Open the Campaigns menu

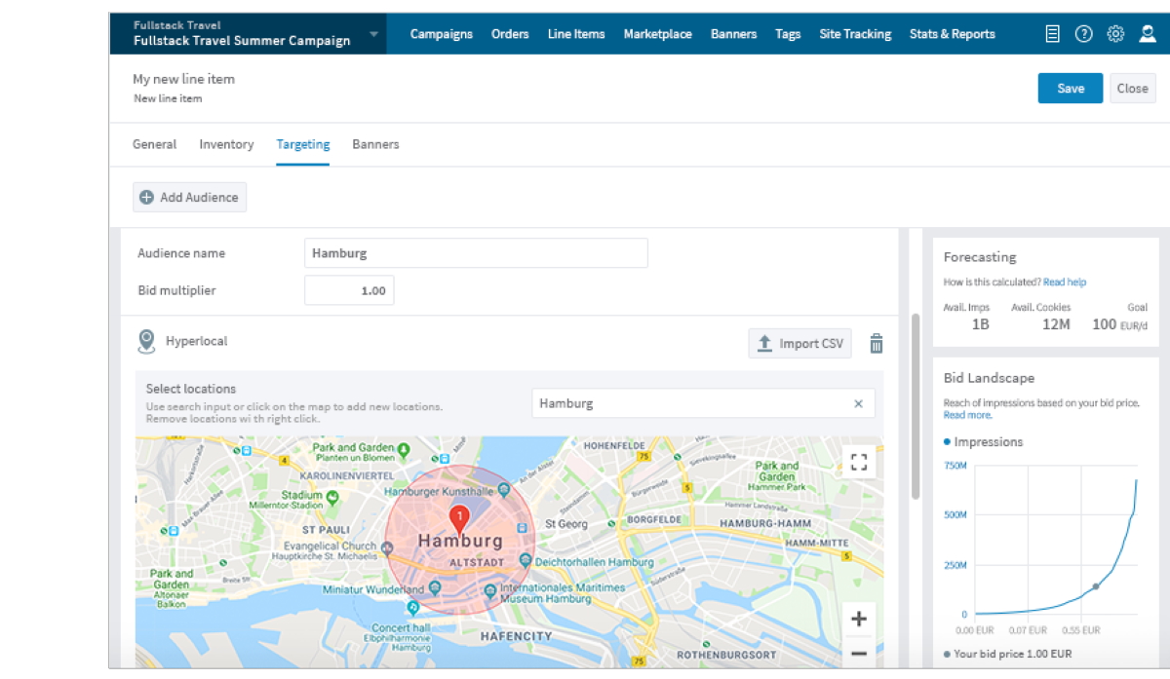coord(442,34)
